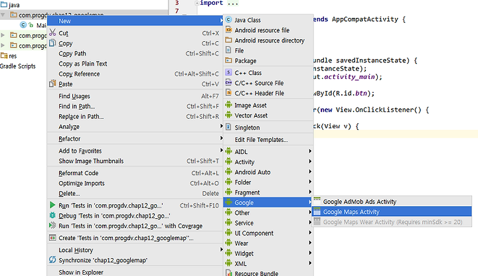
Task: Click the C/C++ Source File icon
Action: pyautogui.click(x=228, y=82)
